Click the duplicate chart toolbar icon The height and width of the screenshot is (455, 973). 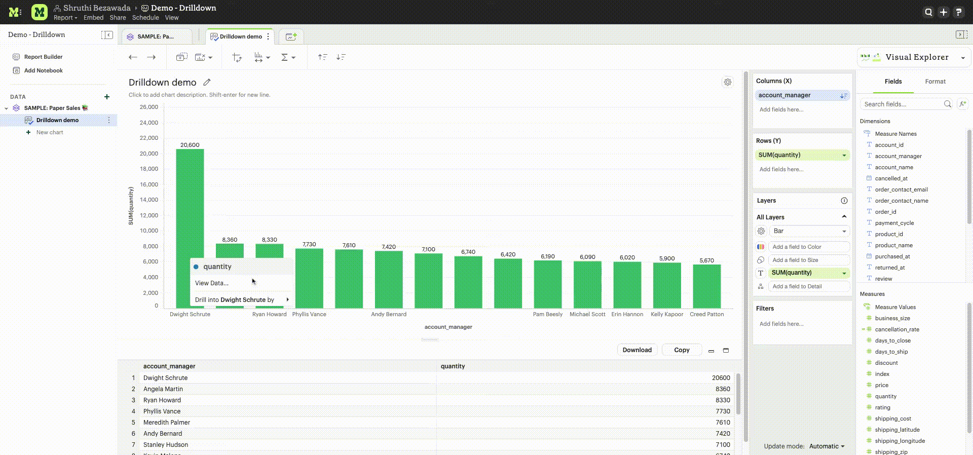tap(181, 57)
